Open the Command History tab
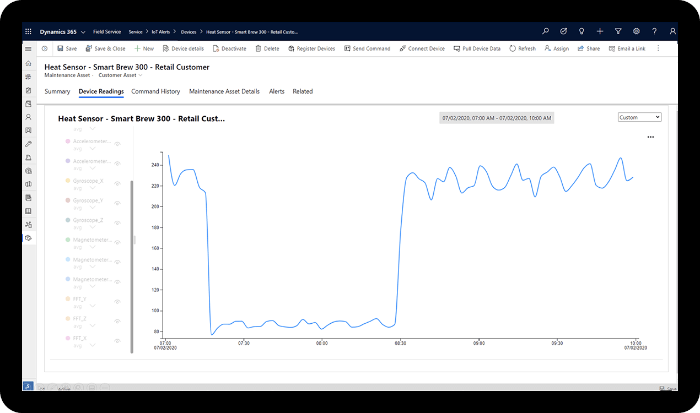The height and width of the screenshot is (413, 700). pos(156,91)
